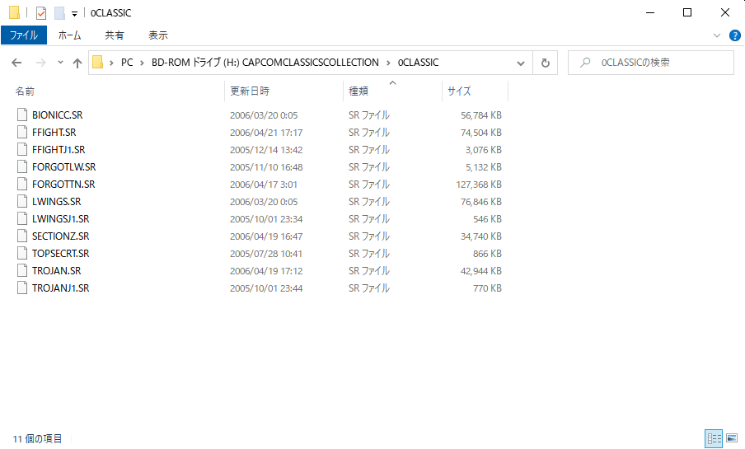
Task: Select the LWINGSJ1.SR file
Action: coord(60,219)
